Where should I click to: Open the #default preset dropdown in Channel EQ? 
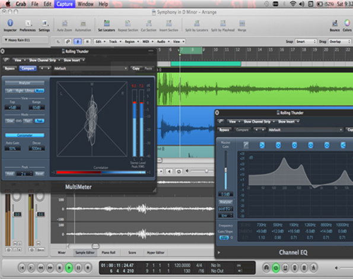point(306,130)
